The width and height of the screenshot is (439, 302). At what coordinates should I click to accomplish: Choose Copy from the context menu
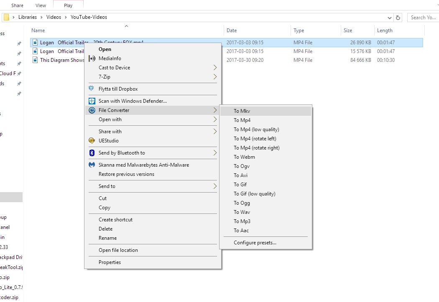click(x=153, y=208)
